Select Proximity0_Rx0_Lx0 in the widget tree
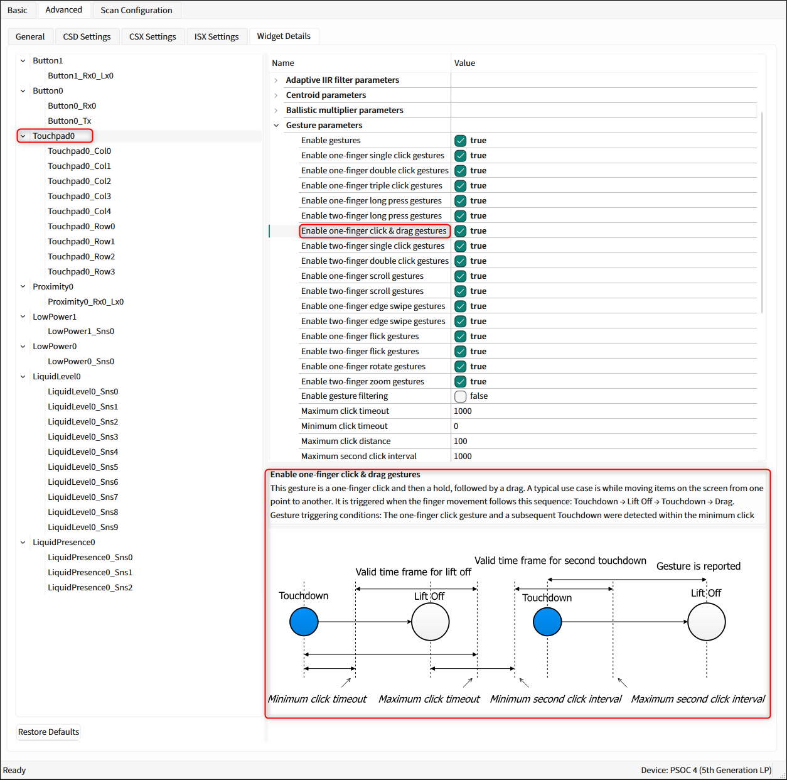This screenshot has width=787, height=780. coord(85,302)
